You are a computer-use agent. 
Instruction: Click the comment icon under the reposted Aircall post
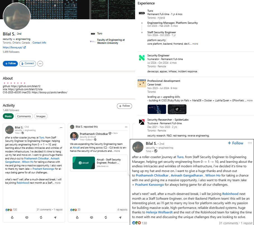click(x=92, y=217)
